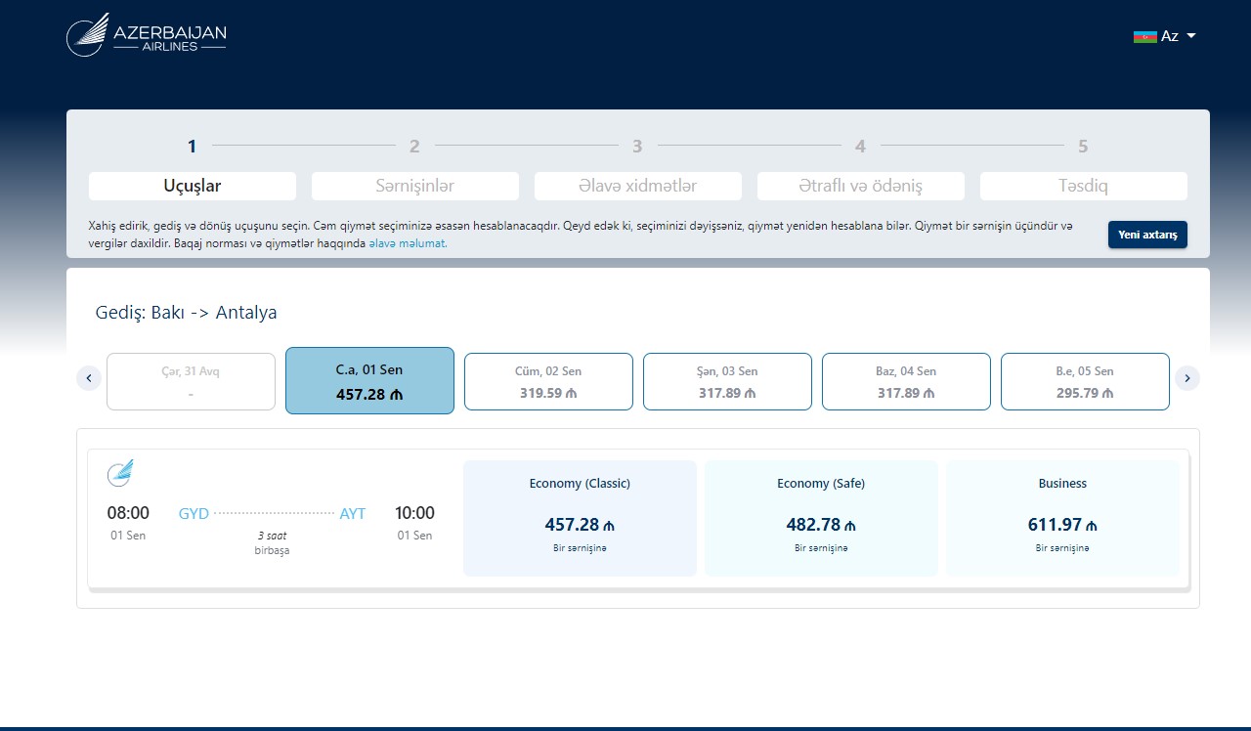
Task: Click the previous dates arrow
Action: click(x=89, y=378)
